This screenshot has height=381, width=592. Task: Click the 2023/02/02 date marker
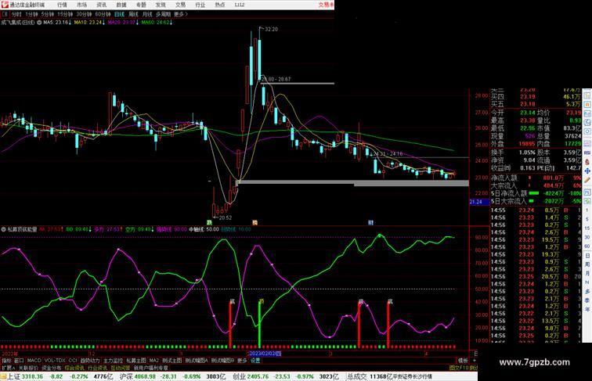coord(265,354)
